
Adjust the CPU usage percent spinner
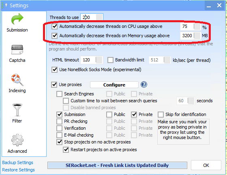tap(197, 27)
